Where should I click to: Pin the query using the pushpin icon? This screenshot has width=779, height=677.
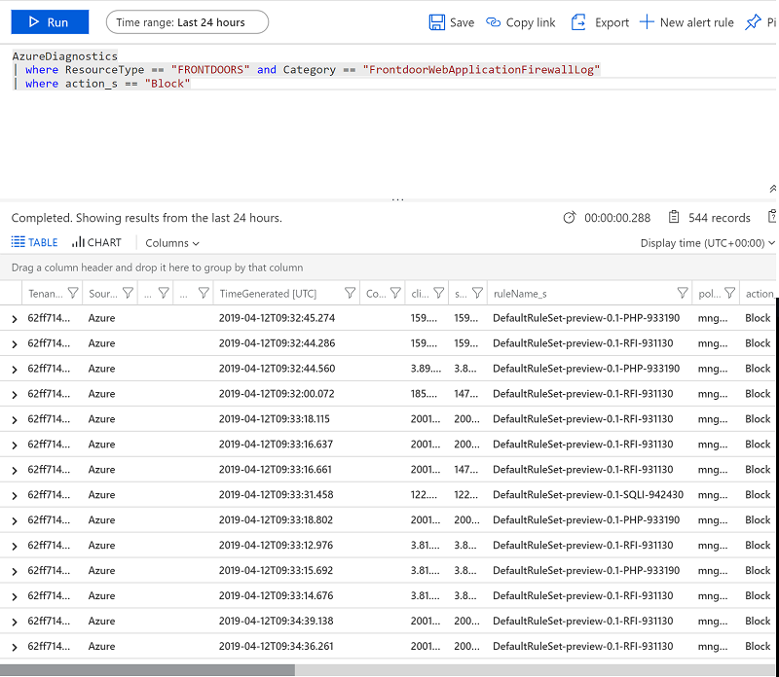click(x=753, y=22)
